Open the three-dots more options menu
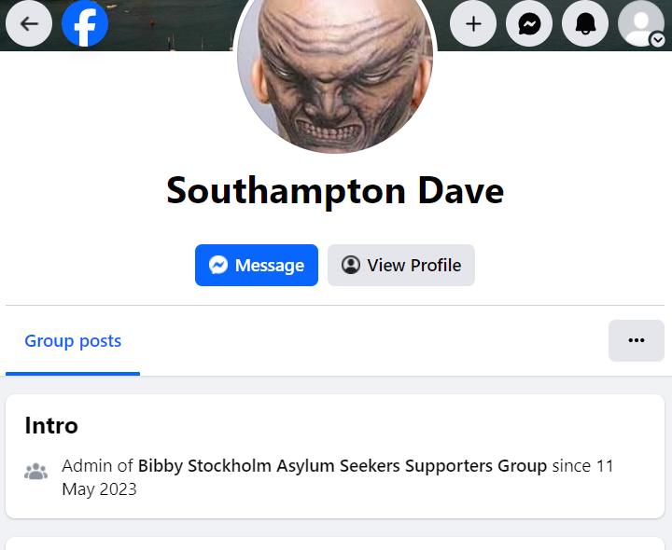This screenshot has width=672, height=550. click(637, 340)
